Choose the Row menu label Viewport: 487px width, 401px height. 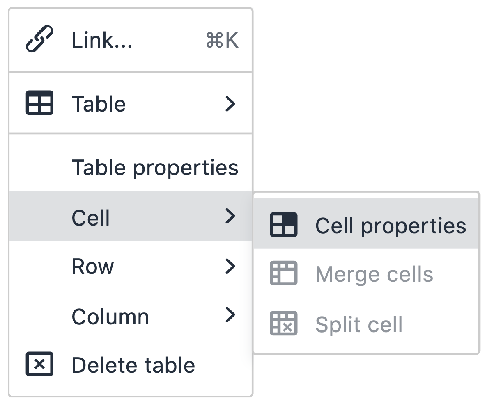tap(93, 267)
